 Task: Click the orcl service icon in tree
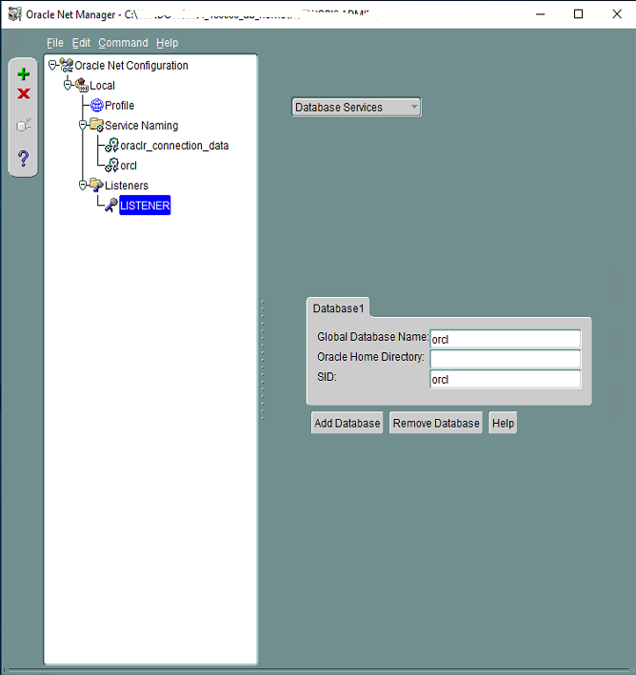click(112, 165)
